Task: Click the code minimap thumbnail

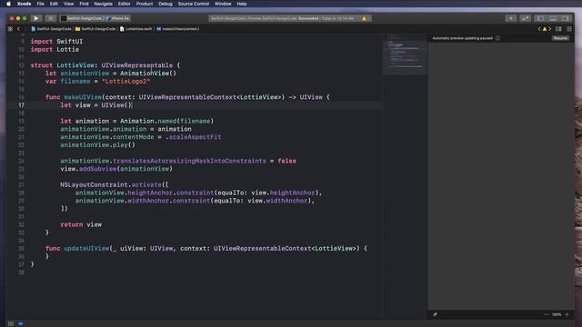Action: (x=405, y=54)
